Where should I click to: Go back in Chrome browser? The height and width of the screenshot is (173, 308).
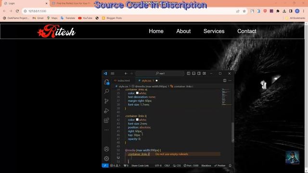point(4,11)
